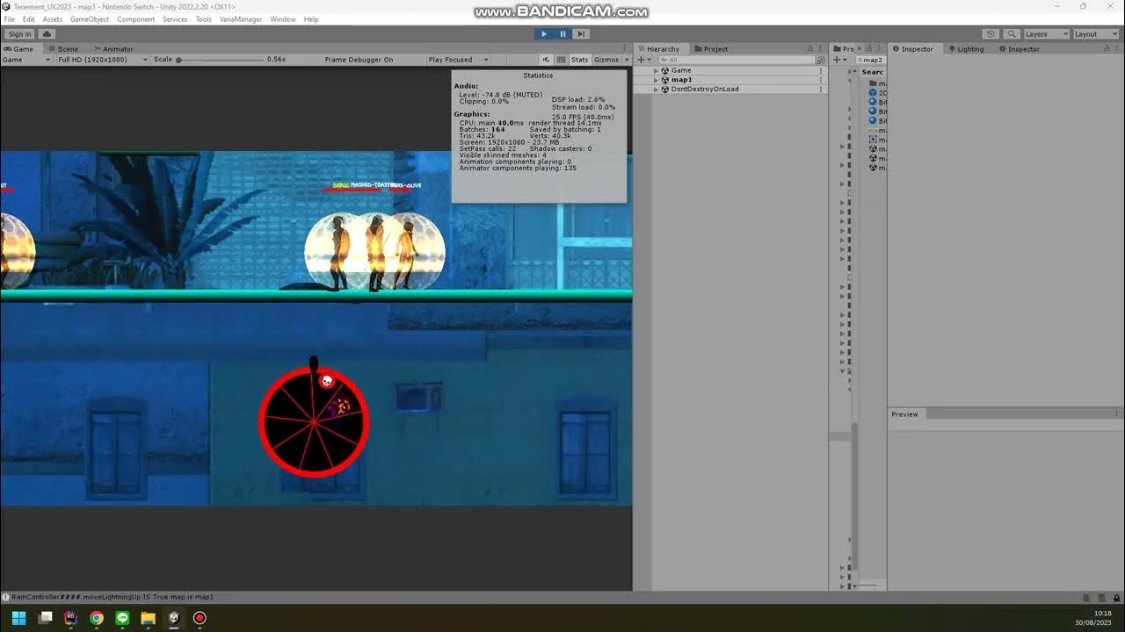Click the Bandicam record icon in taskbar

[200, 618]
